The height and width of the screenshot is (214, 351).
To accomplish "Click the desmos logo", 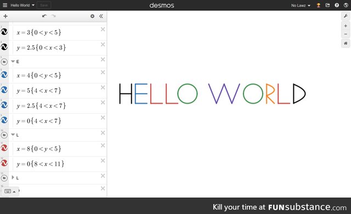I will click(x=162, y=5).
